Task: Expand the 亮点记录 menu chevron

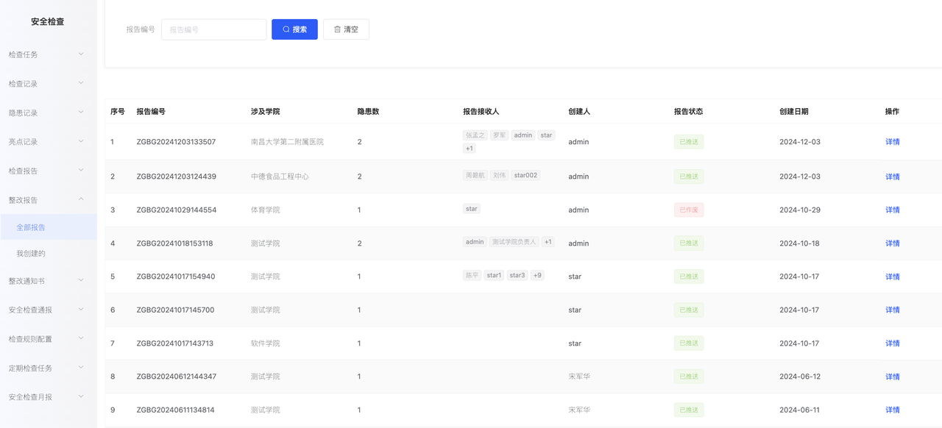Action: point(81,141)
